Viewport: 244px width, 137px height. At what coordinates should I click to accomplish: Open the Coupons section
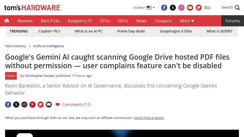[163, 21]
